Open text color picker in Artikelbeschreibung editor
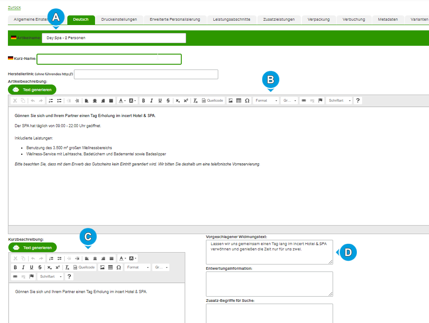Image resolution: width=429 pixels, height=323 pixels. coord(122,101)
